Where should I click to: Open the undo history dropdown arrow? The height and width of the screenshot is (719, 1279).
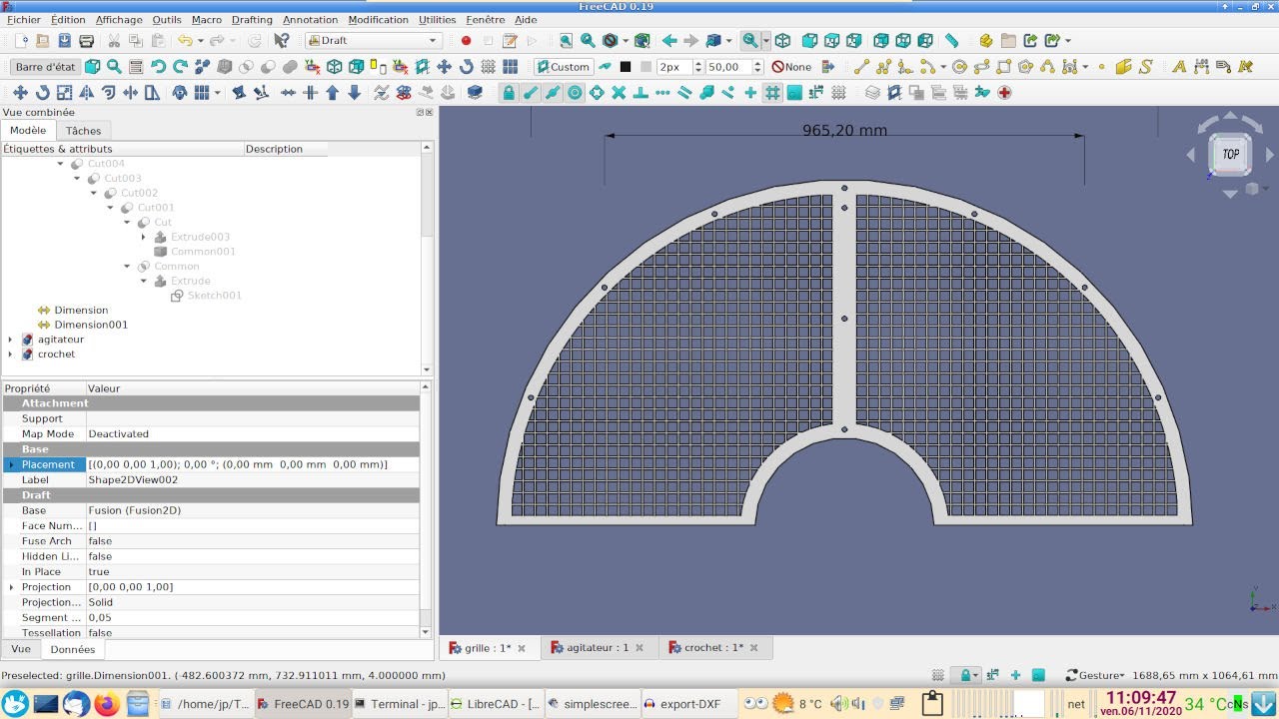(x=200, y=41)
